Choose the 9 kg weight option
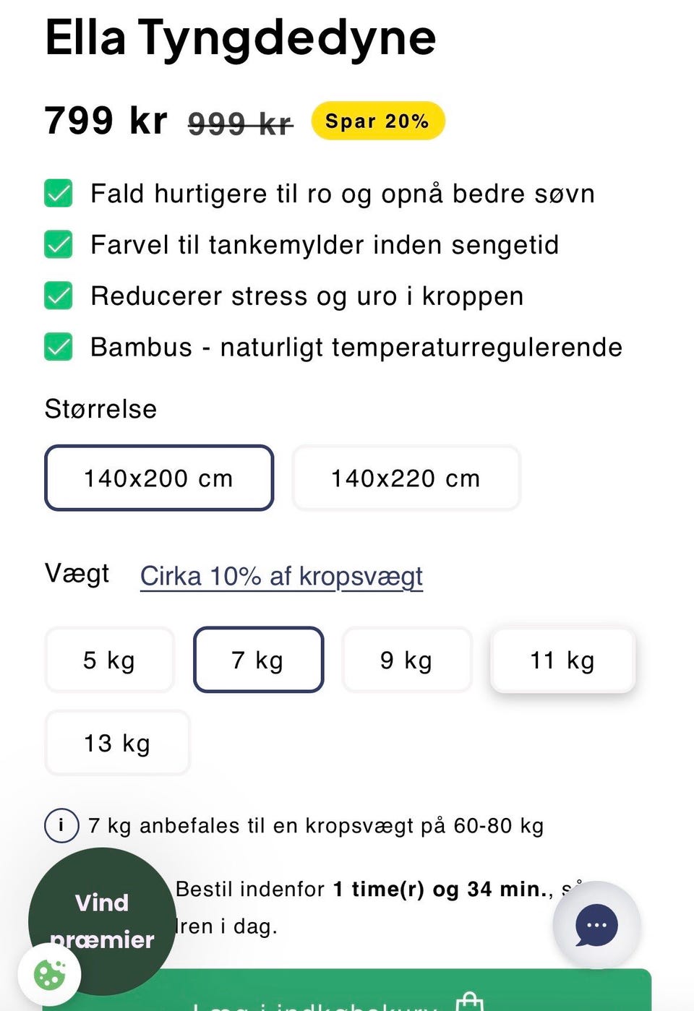Screen dimensions: 694x1011 pyautogui.click(x=407, y=660)
